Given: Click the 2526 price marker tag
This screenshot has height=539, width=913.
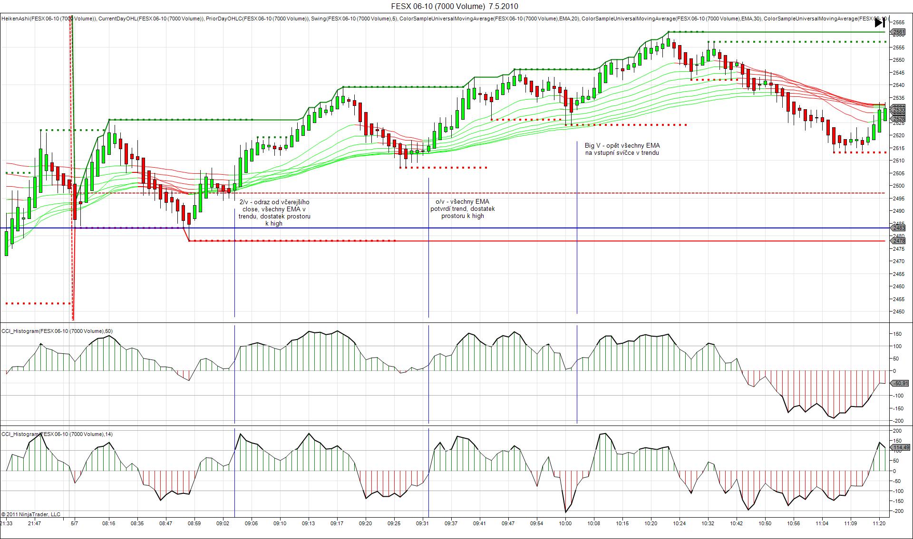Looking at the screenshot, I should tap(899, 119).
